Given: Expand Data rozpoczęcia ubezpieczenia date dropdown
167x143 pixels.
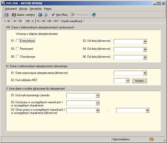Looking at the screenshot, I should pos(145,73).
